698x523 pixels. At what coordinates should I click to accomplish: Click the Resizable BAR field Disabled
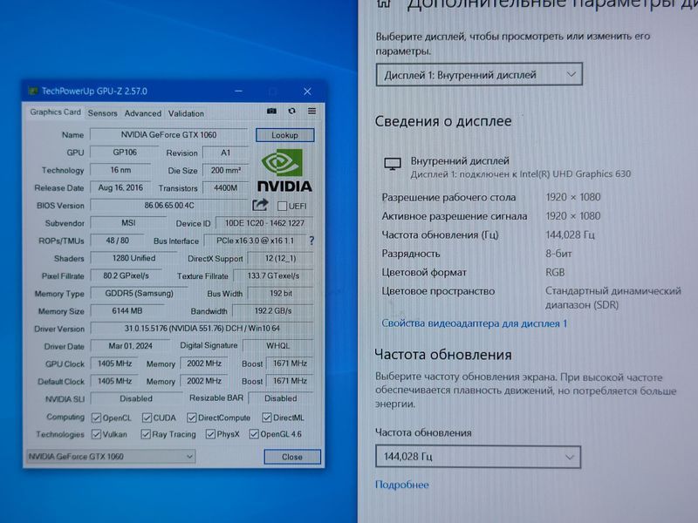280,398
